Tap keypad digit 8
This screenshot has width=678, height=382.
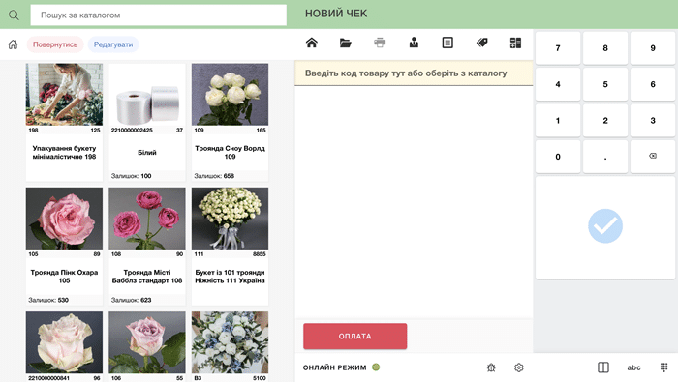pos(605,48)
